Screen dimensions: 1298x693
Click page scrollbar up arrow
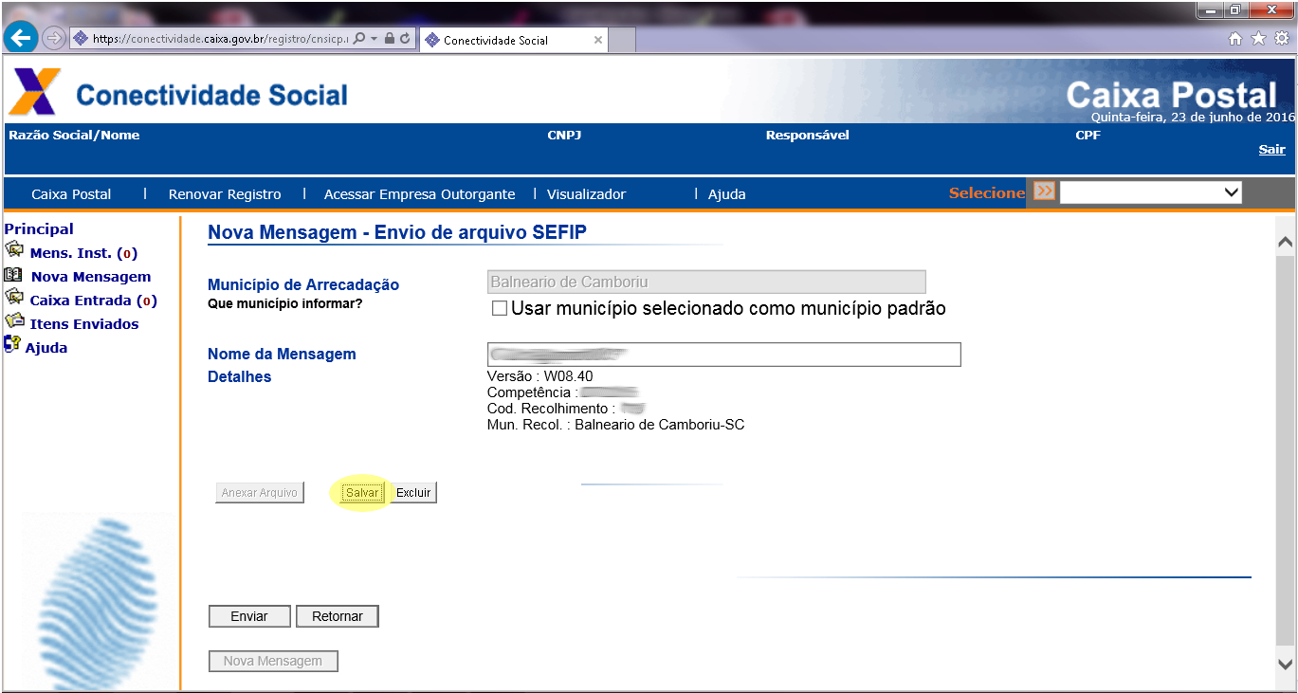(x=1286, y=243)
